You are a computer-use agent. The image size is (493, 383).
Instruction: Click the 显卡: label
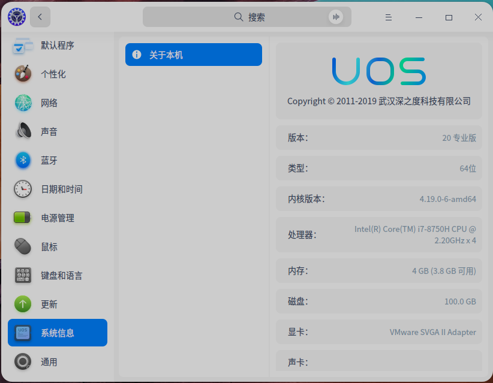click(297, 332)
